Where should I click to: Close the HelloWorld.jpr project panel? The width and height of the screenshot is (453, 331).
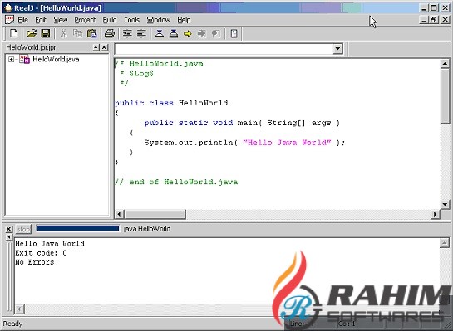pyautogui.click(x=104, y=47)
